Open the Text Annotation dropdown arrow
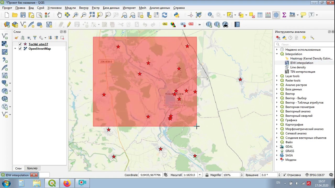 317,15
